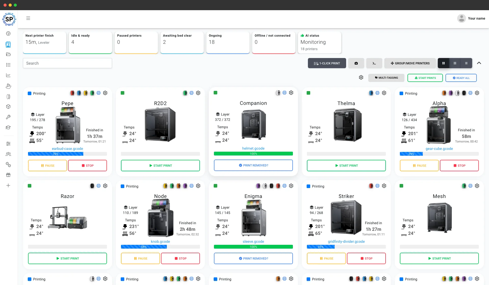The height and width of the screenshot is (285, 489).
Task: Confirm Print Removed on Companion card
Action: [253, 165]
